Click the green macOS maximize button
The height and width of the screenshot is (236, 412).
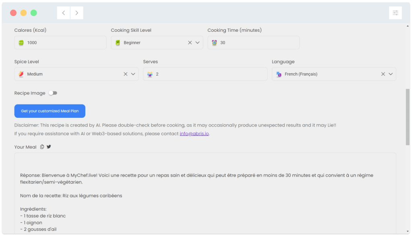34,13
